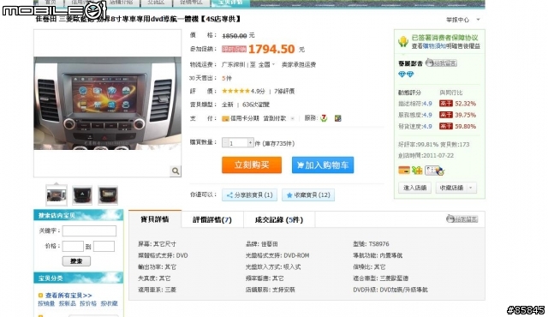548x317 pixels.
Task: Click inside the purchase quantity field
Action: (x=238, y=143)
